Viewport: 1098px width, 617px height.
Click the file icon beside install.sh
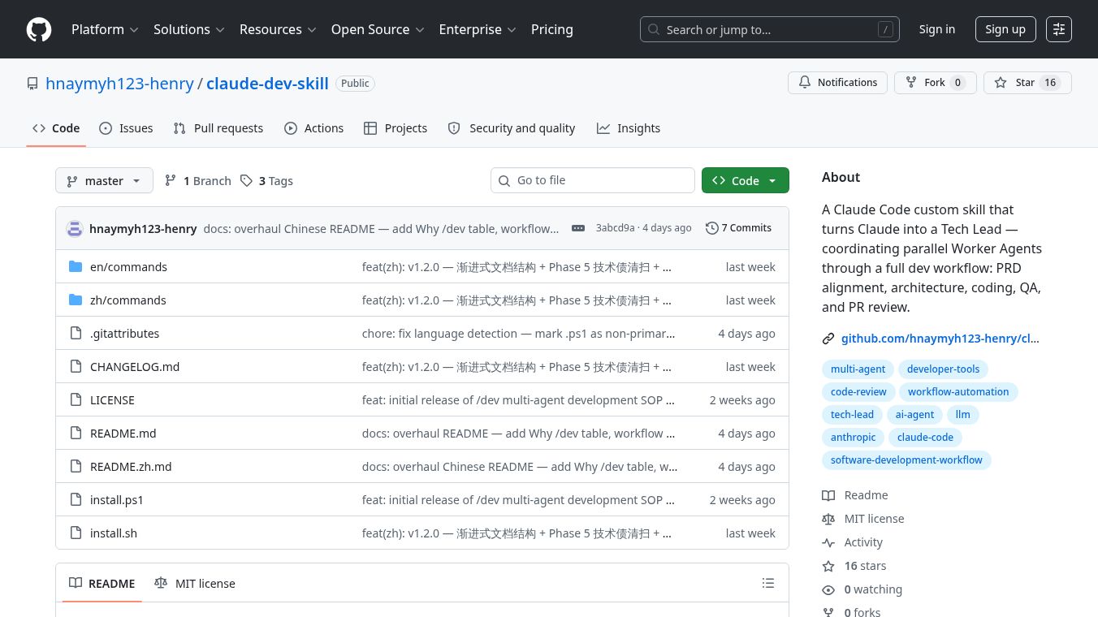(x=76, y=533)
